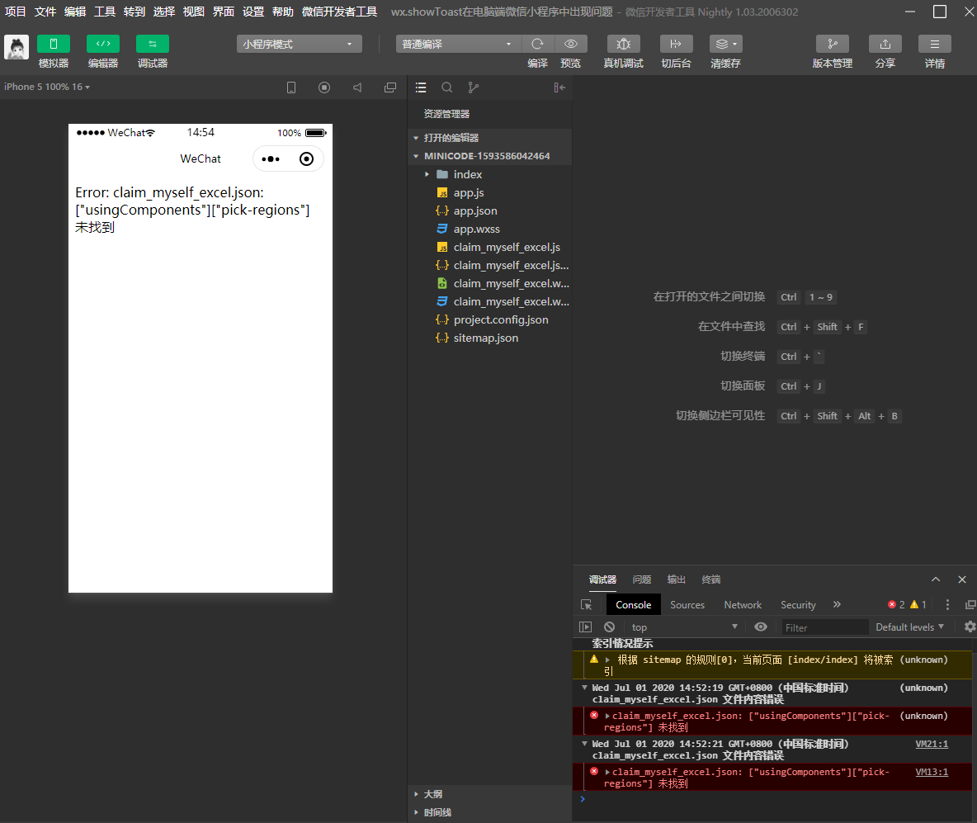
Task: Open the source control branch icon
Action: (x=474, y=88)
